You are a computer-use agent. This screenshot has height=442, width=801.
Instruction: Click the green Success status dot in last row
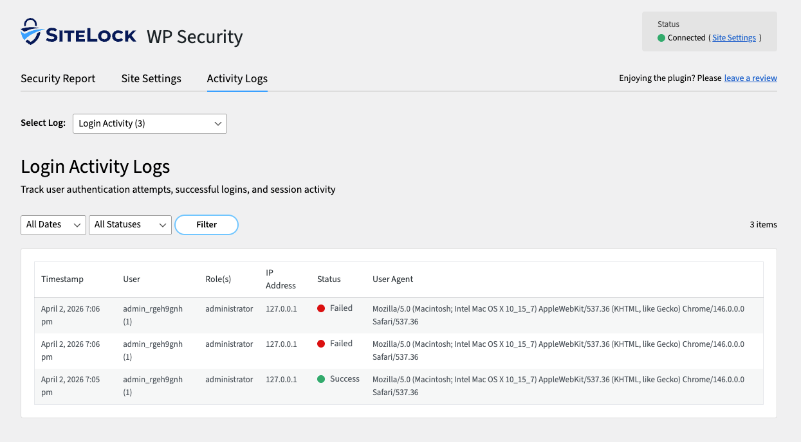click(x=320, y=378)
